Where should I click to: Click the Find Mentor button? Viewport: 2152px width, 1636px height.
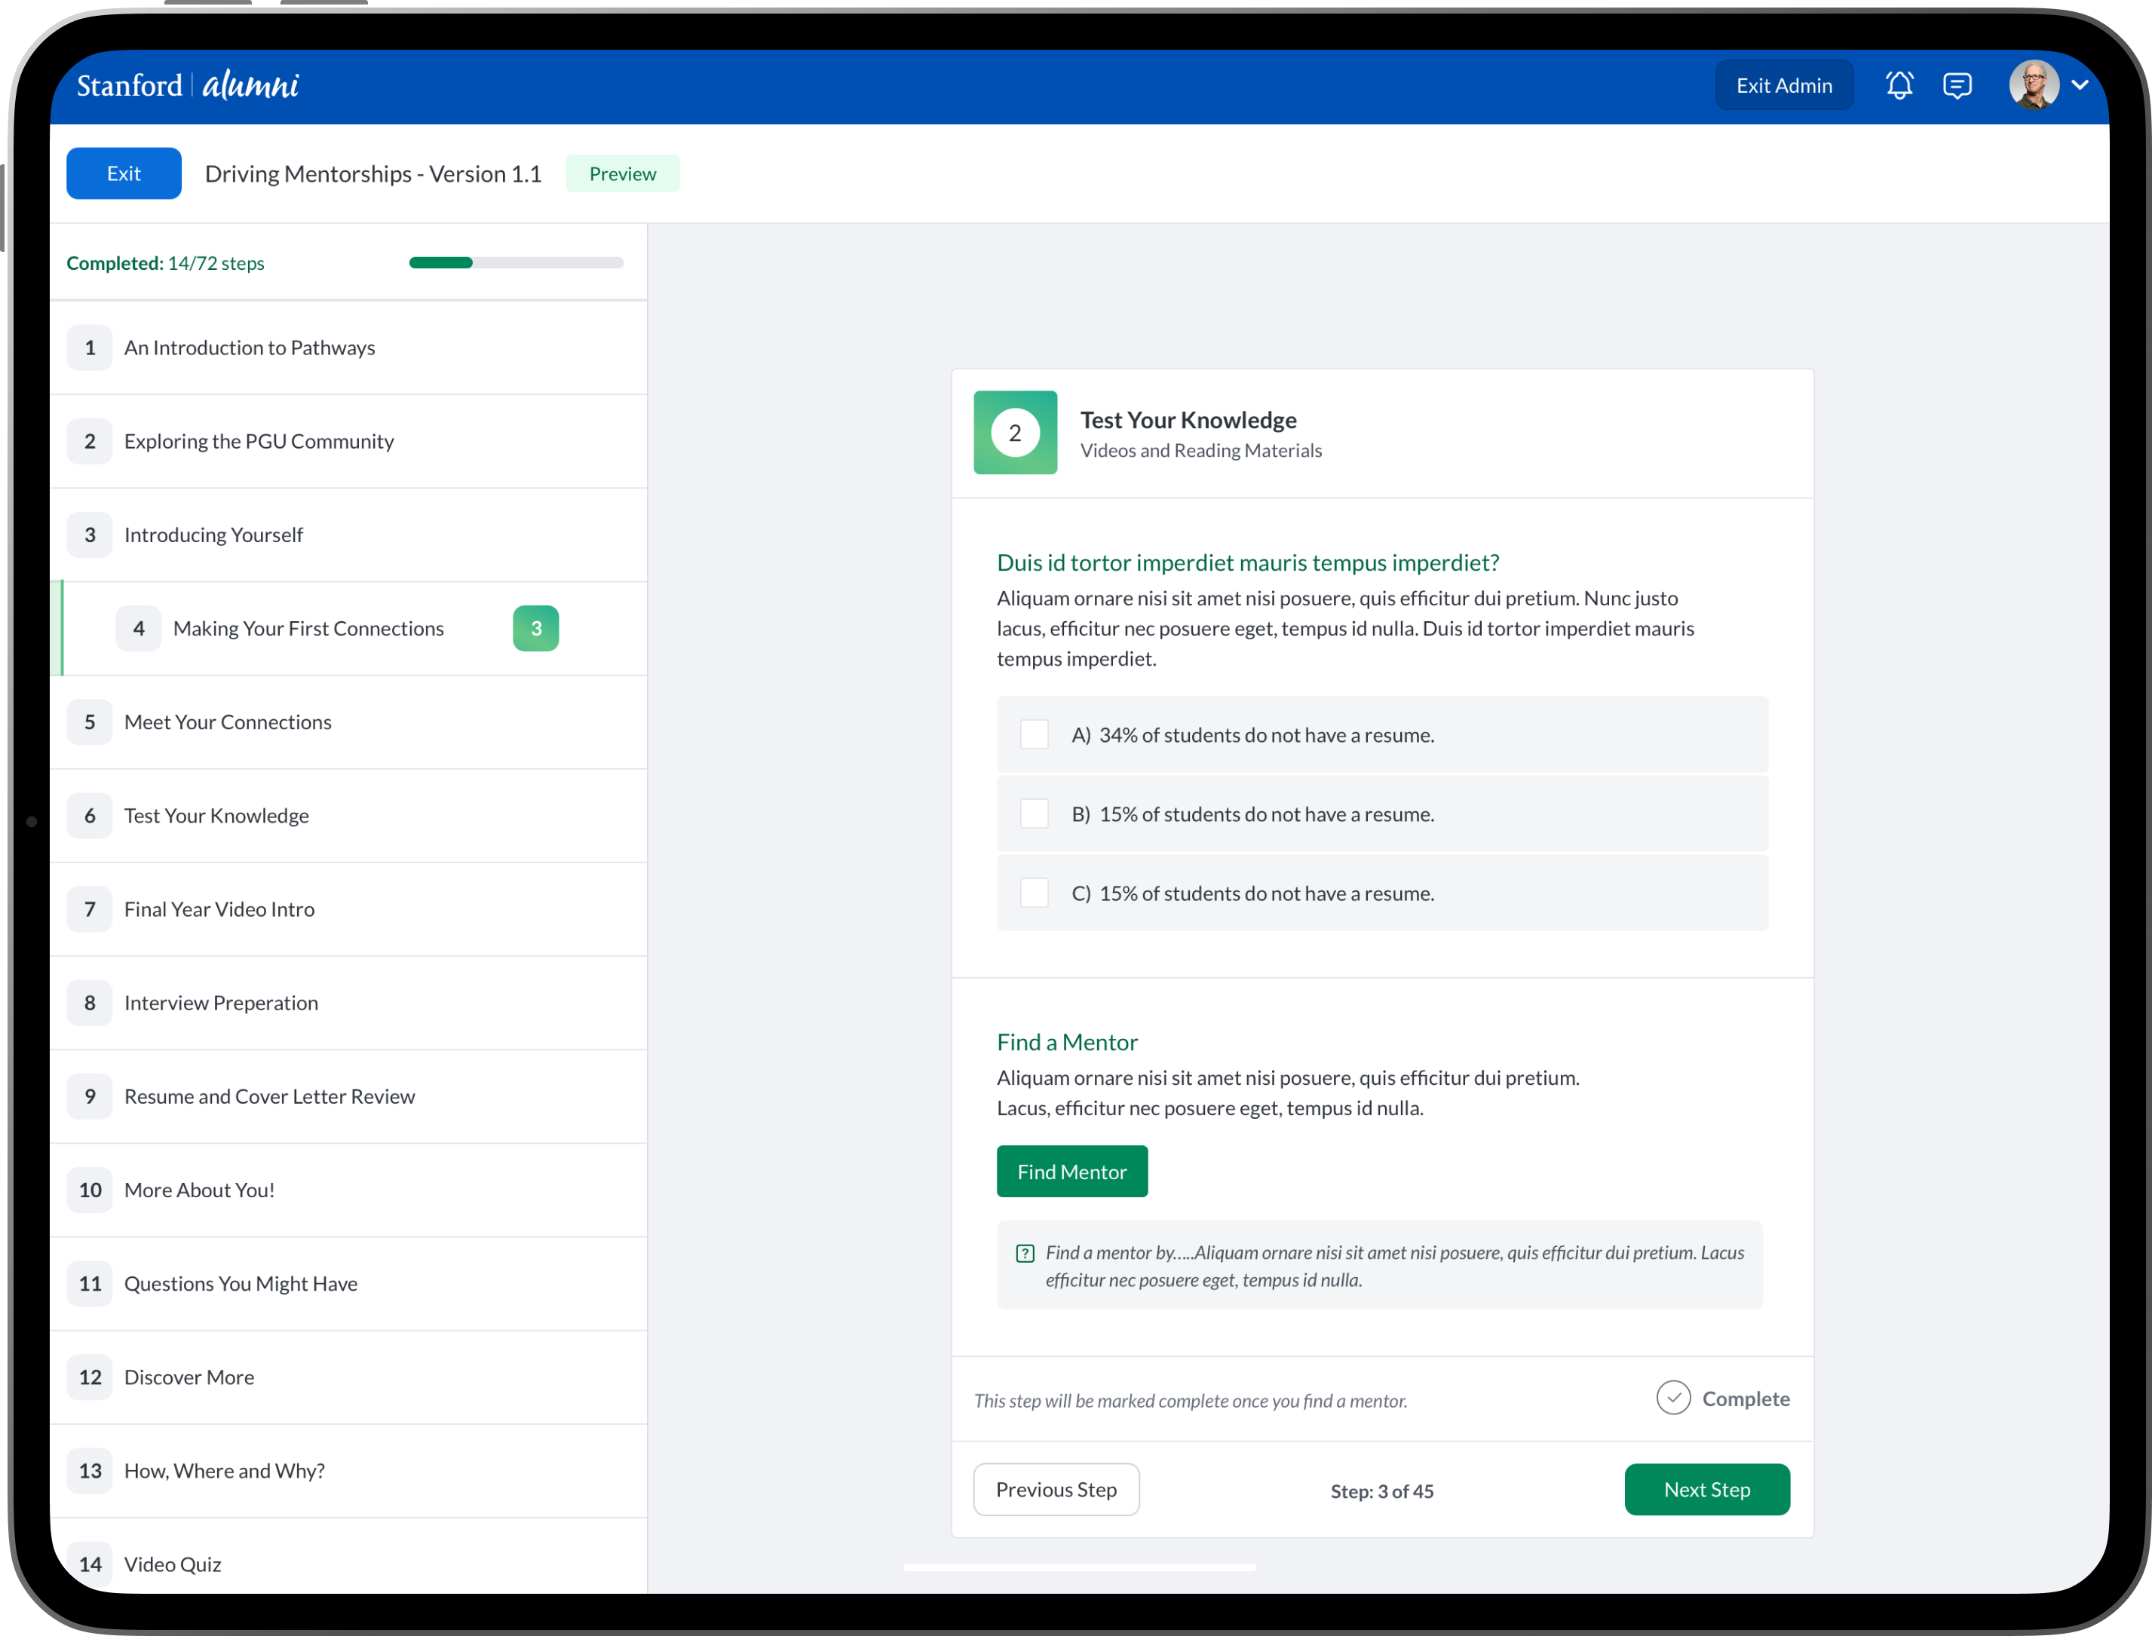point(1071,1172)
